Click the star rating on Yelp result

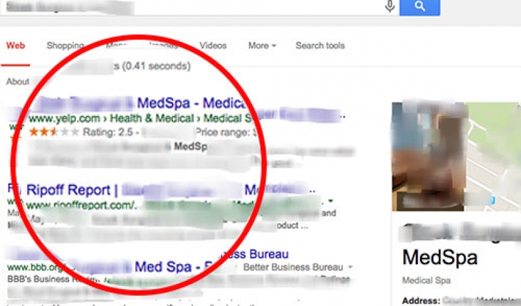pyautogui.click(x=54, y=132)
